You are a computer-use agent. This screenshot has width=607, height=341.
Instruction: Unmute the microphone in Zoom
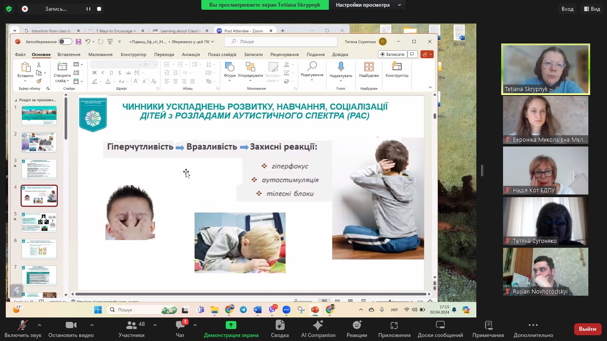click(23, 329)
